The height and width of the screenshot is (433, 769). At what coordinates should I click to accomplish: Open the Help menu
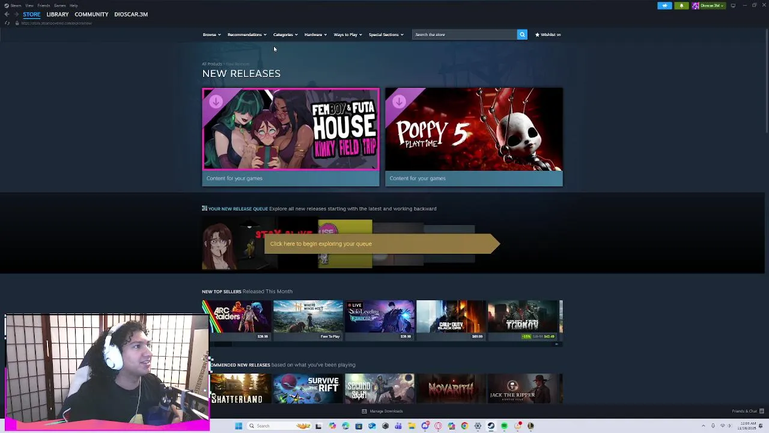73,5
